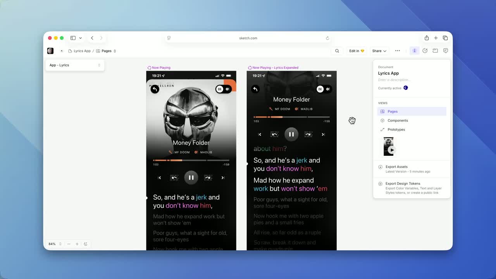Show the Safari tab overview
The image size is (496, 279).
445,38
